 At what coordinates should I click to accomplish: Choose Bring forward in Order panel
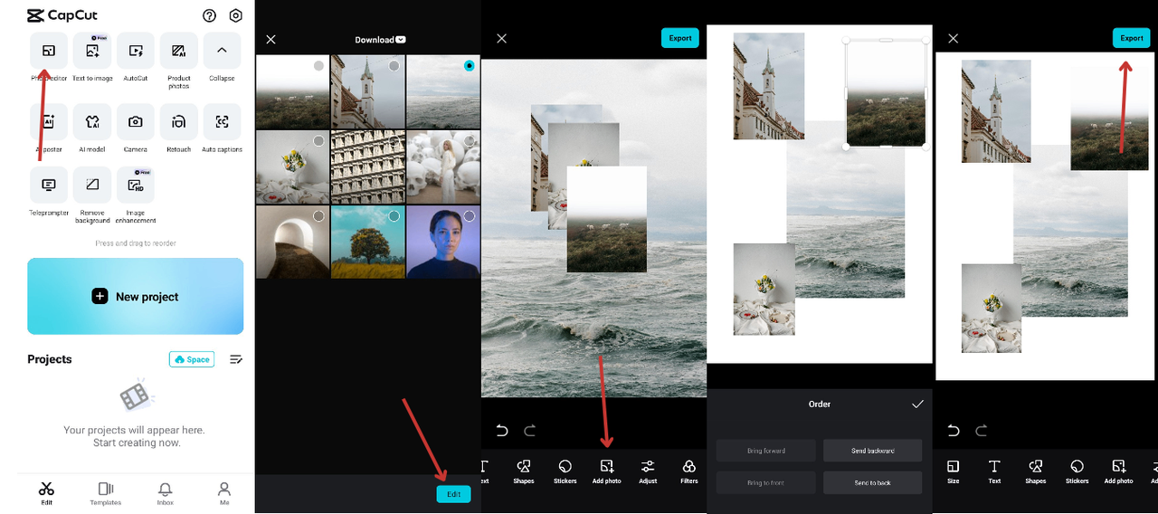pos(766,451)
